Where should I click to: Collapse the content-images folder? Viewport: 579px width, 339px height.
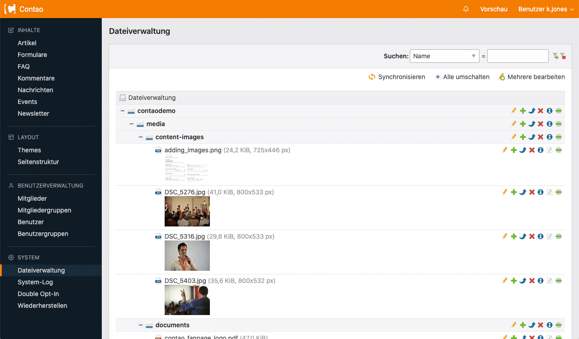coord(141,137)
